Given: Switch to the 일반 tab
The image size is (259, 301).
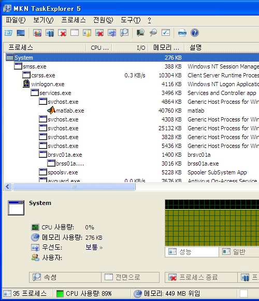Looking at the screenshot, I should pyautogui.click(x=239, y=252).
